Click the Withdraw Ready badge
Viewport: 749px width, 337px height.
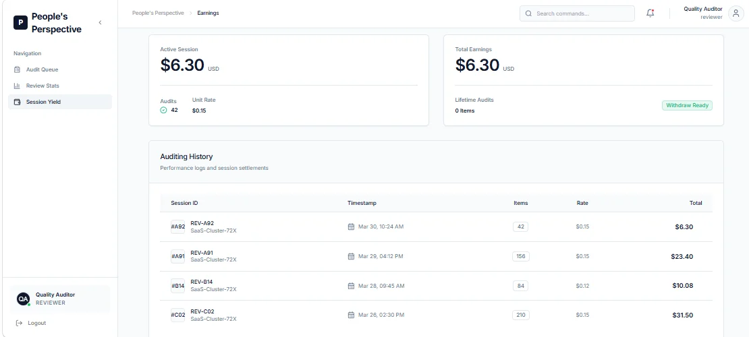pos(687,105)
